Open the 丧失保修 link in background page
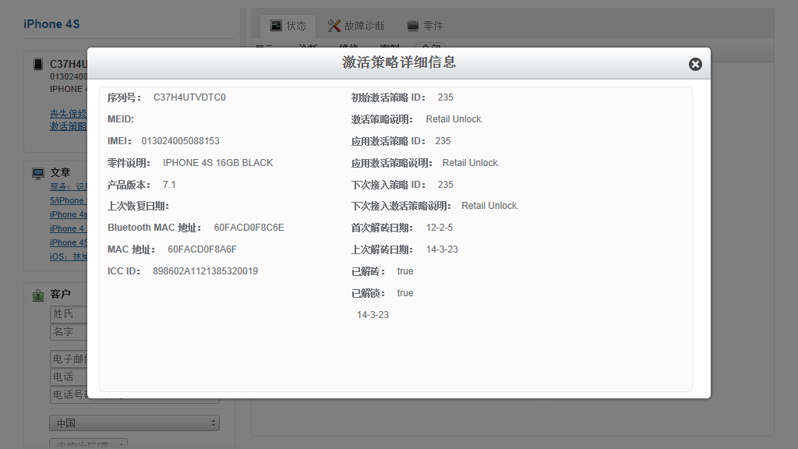 pos(69,114)
